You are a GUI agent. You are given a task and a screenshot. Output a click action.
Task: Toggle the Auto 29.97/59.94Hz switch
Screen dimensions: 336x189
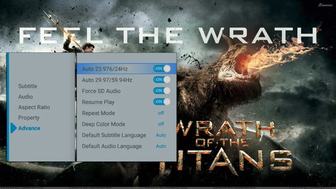pos(162,80)
